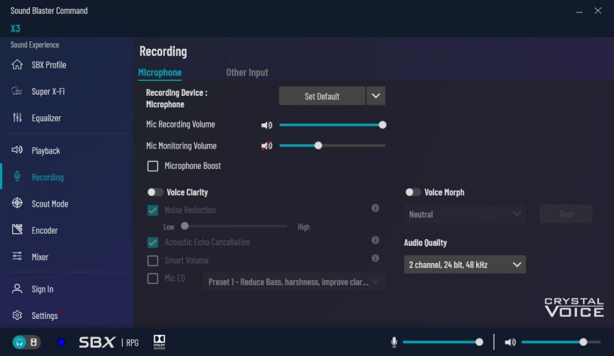Adjust bottom bar microphone volume slider
614x356 pixels.
(443, 342)
